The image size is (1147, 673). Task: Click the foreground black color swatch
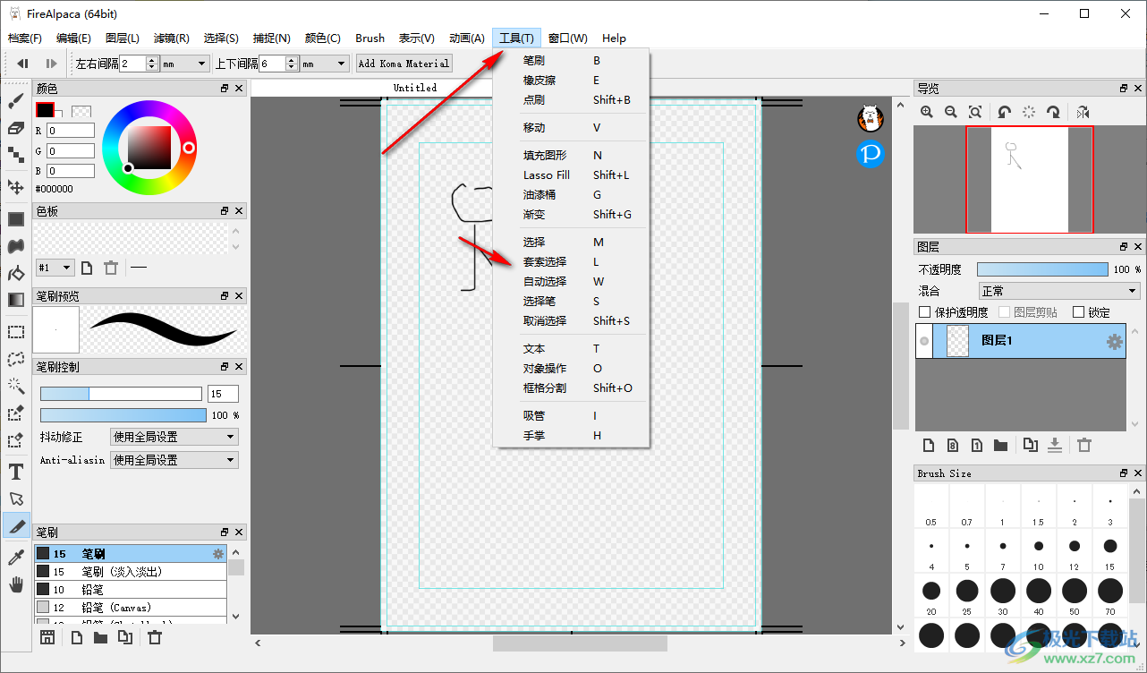pos(45,110)
